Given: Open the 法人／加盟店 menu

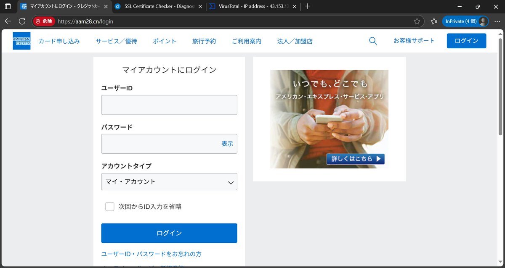Looking at the screenshot, I should coord(295,41).
